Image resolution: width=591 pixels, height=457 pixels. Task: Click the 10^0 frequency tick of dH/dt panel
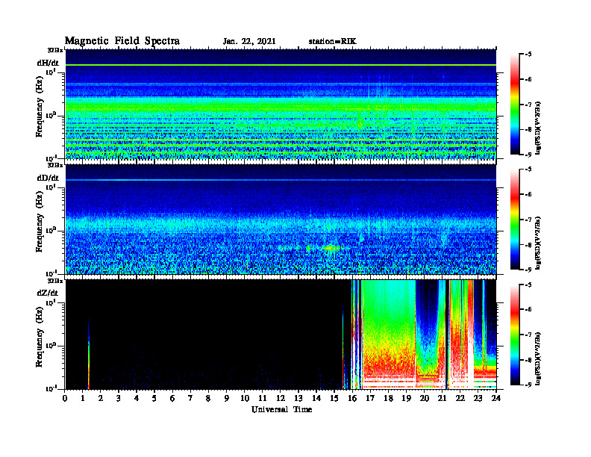point(51,115)
